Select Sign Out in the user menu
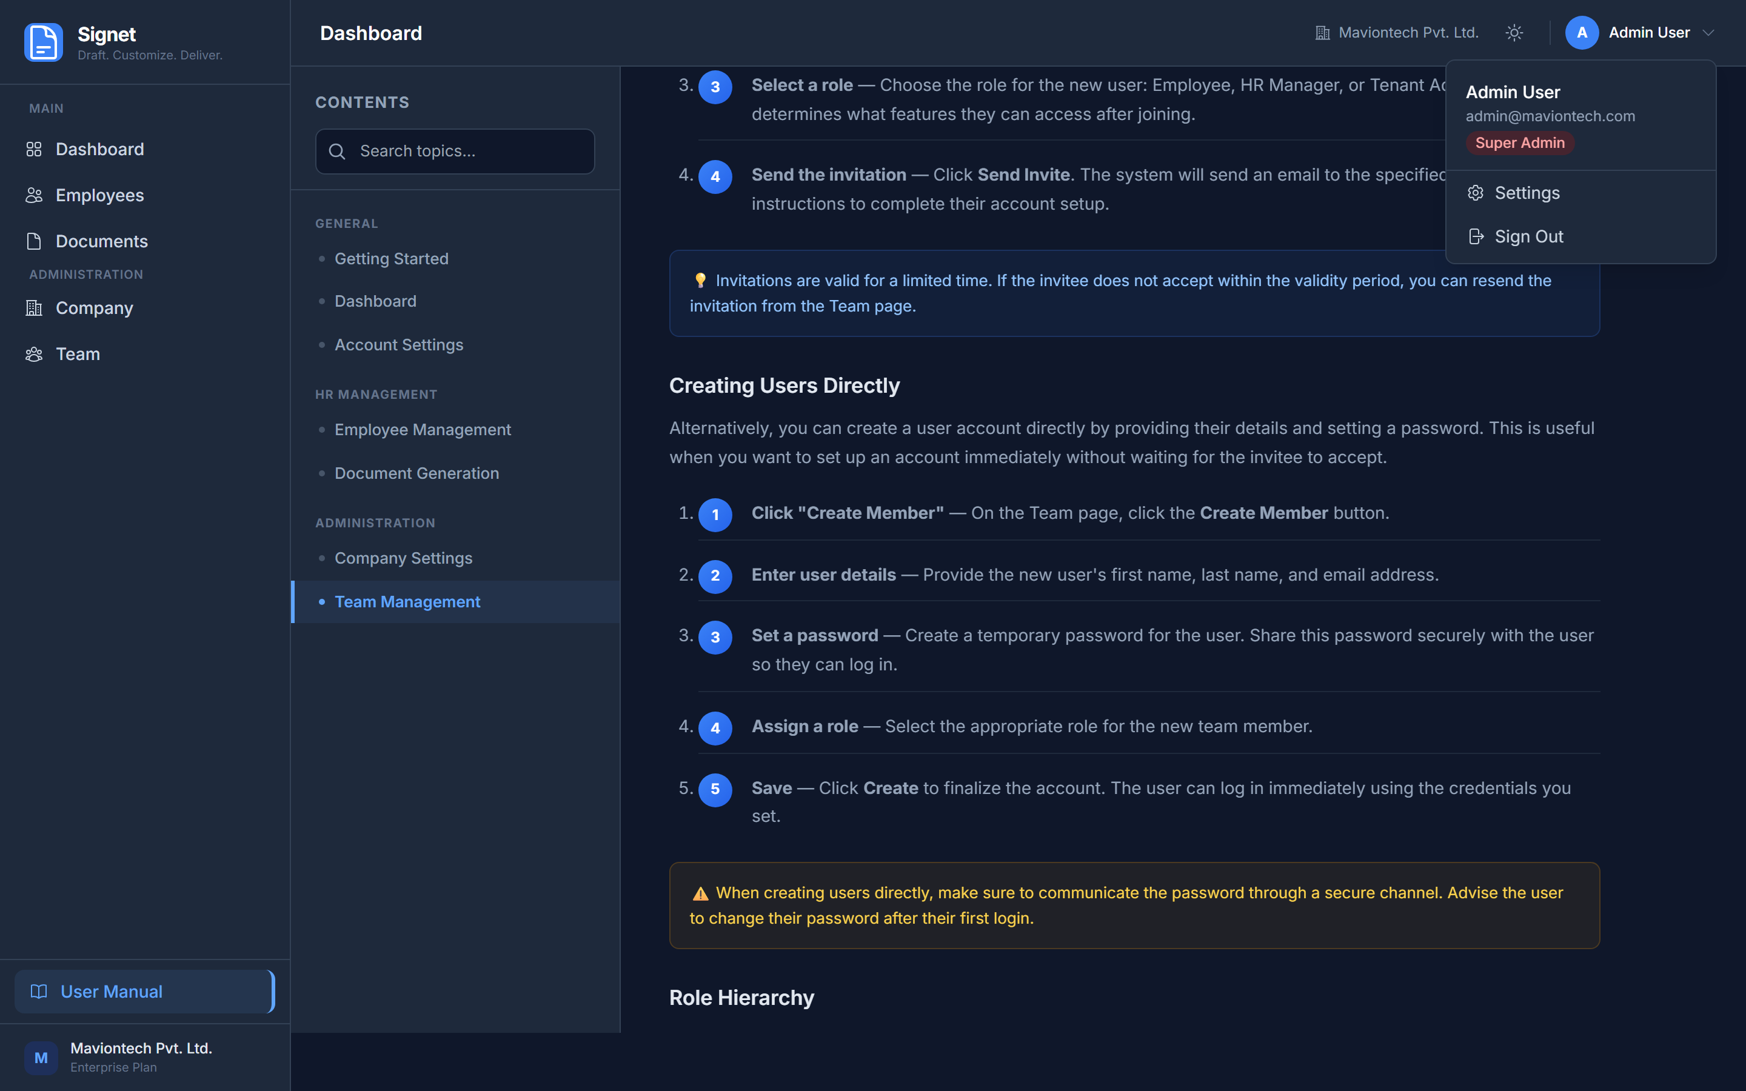 (x=1528, y=236)
